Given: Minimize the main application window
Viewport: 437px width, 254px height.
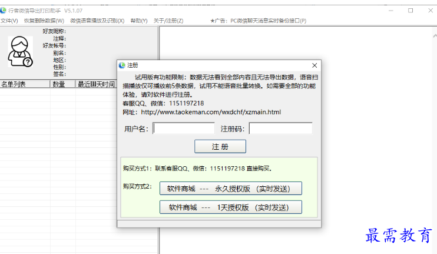Looking at the screenshot, I should 390,11.
